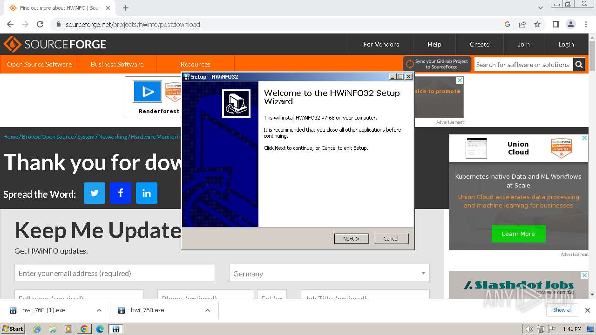Open For Vendors menu

(381, 44)
